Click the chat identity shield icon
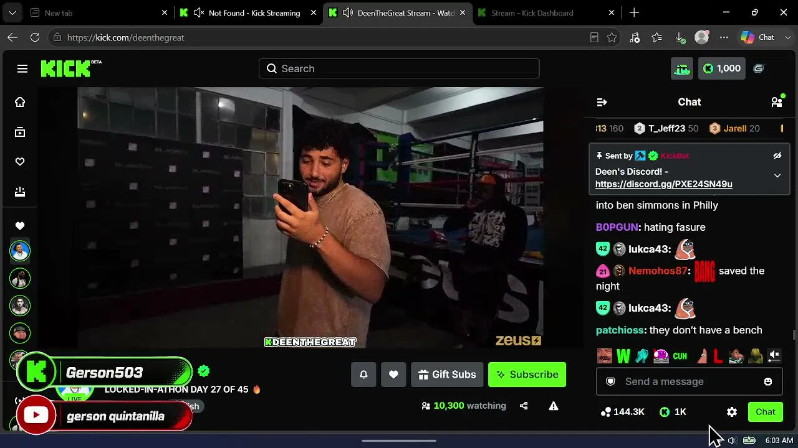The height and width of the screenshot is (448, 798). (x=611, y=381)
